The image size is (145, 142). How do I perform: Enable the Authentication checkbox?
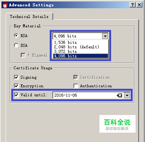click(x=76, y=86)
